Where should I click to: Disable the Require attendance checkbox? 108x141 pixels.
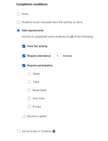coord(24,56)
